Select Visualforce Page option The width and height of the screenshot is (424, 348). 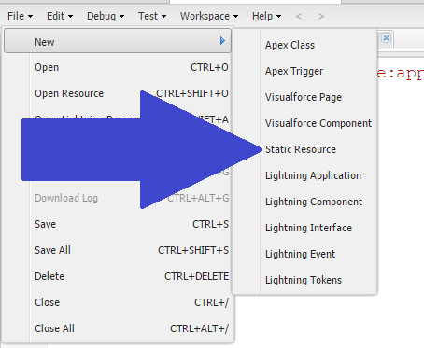[304, 97]
